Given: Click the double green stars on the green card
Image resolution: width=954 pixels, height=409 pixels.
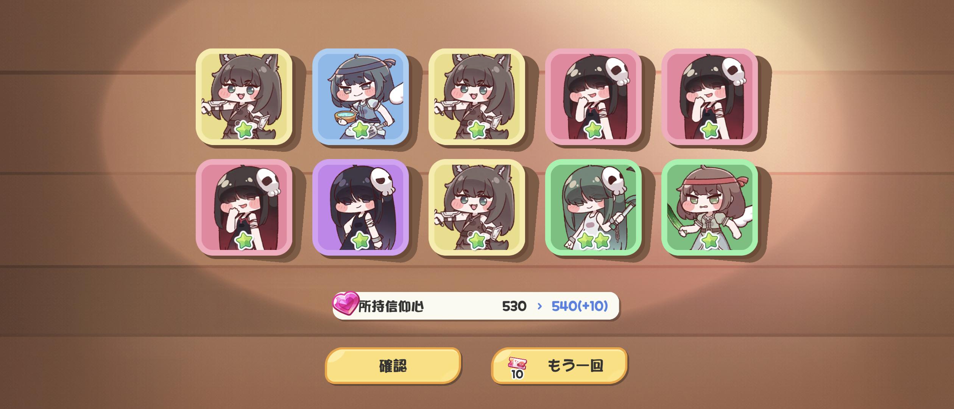Looking at the screenshot, I should [x=593, y=240].
